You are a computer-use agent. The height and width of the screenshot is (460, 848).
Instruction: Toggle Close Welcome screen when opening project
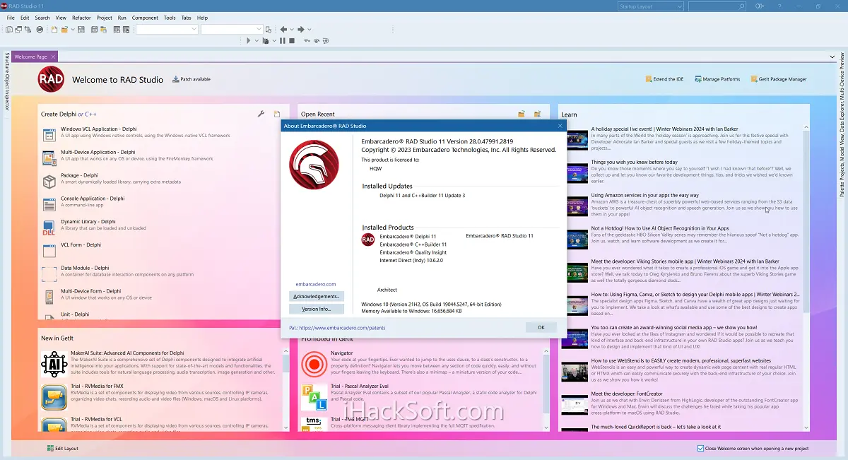coord(700,448)
